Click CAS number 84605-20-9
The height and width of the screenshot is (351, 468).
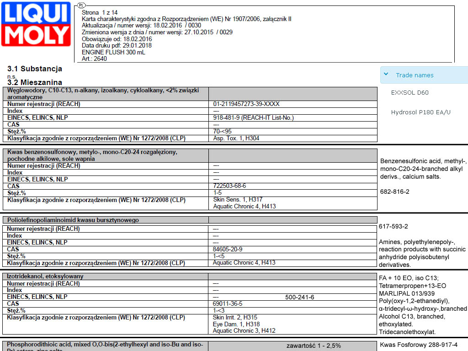[x=228, y=249]
